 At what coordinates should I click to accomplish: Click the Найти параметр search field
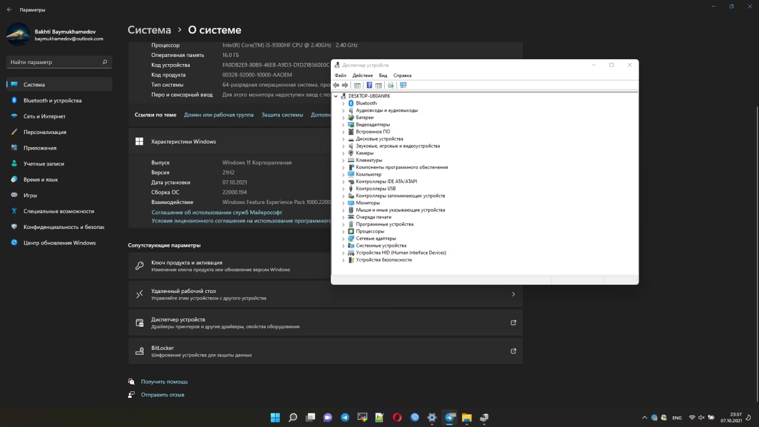(x=59, y=62)
